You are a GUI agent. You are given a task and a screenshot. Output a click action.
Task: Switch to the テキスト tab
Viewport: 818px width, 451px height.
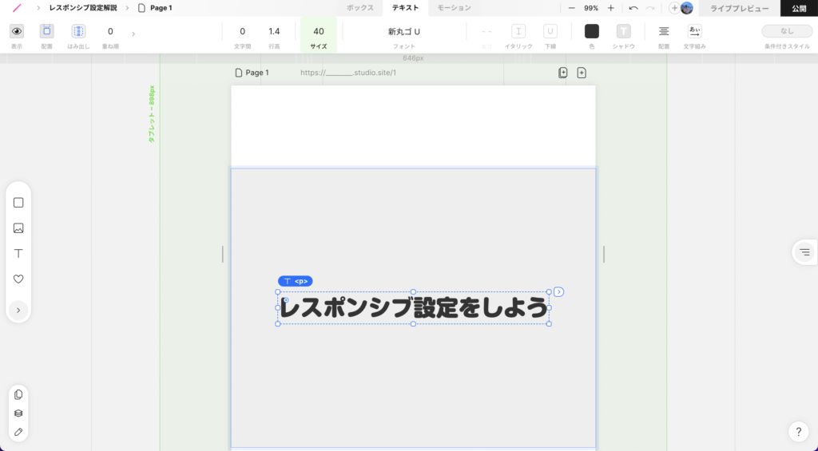405,8
